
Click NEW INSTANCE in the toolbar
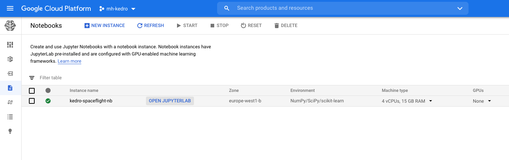[104, 26]
